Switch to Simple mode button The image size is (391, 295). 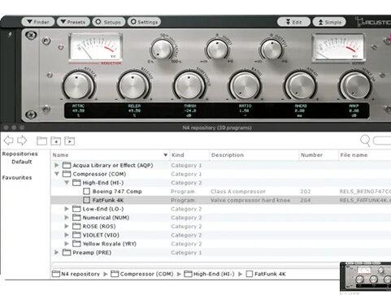tap(329, 22)
